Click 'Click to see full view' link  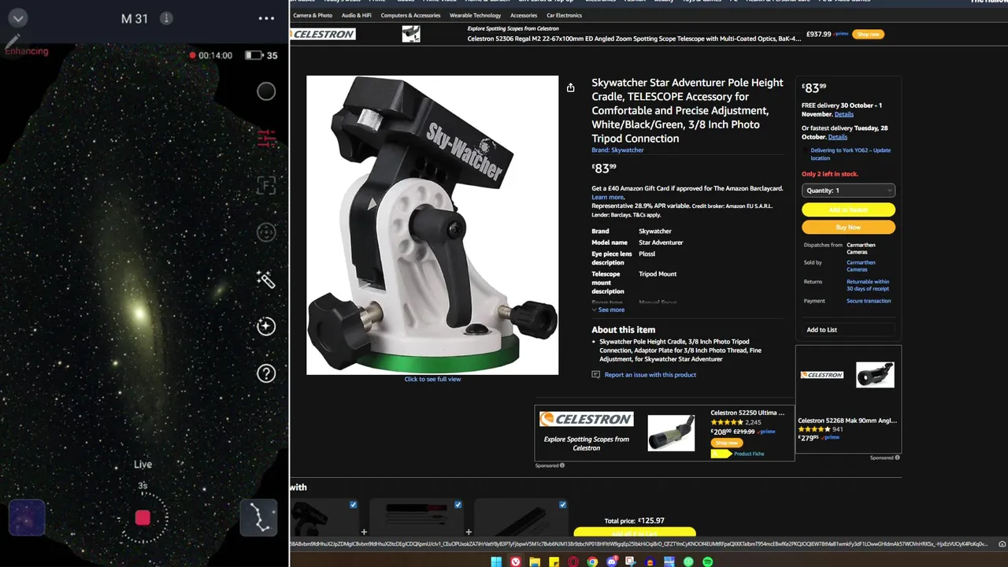[432, 379]
